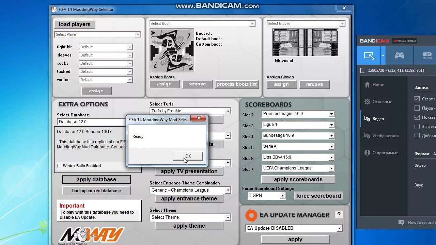Screen dimensions: 436x245
Task: Click How to record link in Bandicam
Action: (421, 223)
